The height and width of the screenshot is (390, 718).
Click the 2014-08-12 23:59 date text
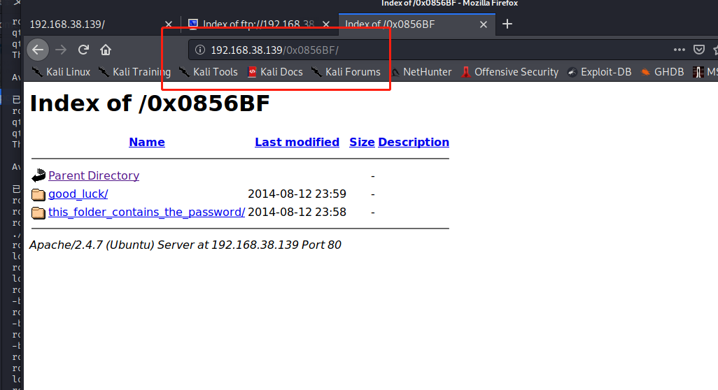pos(297,194)
